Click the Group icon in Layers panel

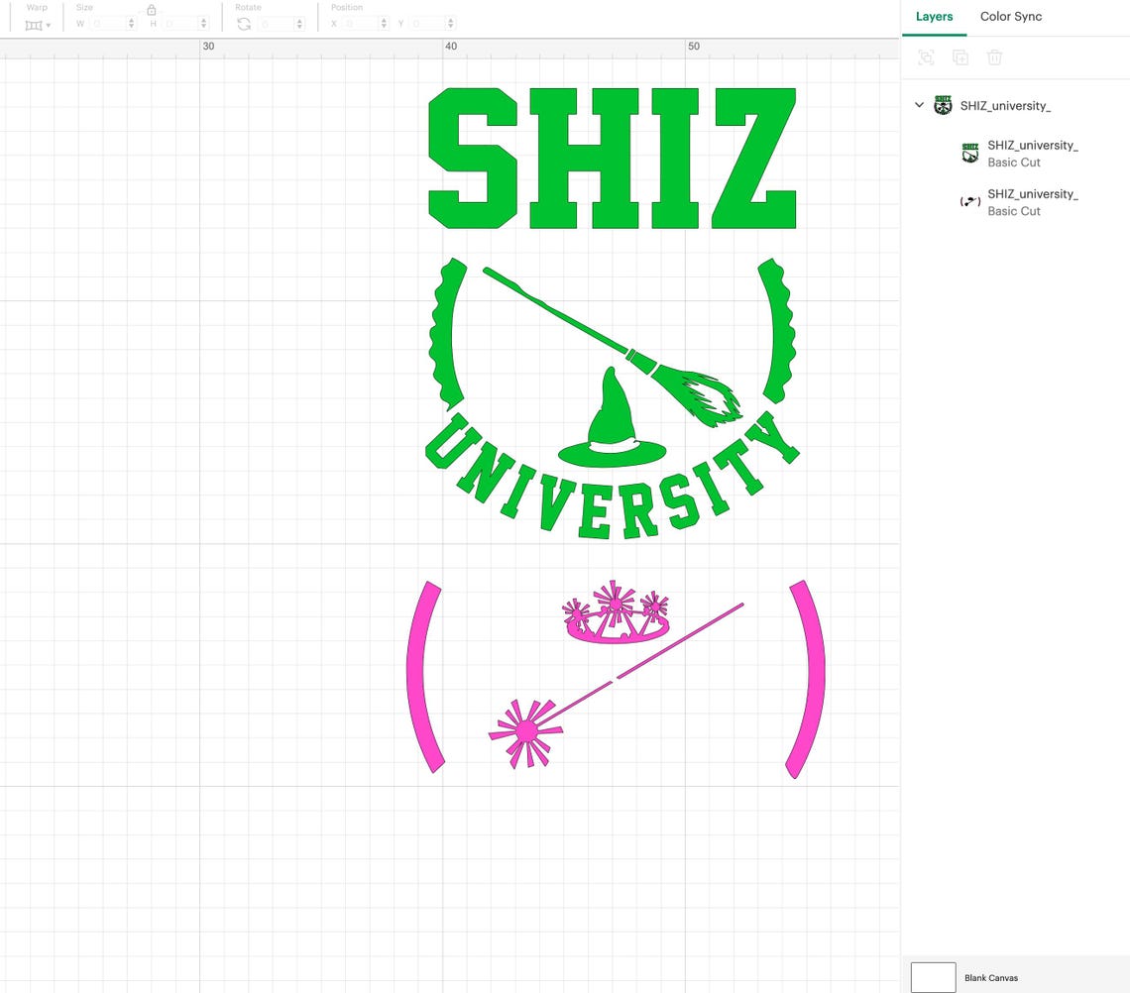pyautogui.click(x=926, y=57)
